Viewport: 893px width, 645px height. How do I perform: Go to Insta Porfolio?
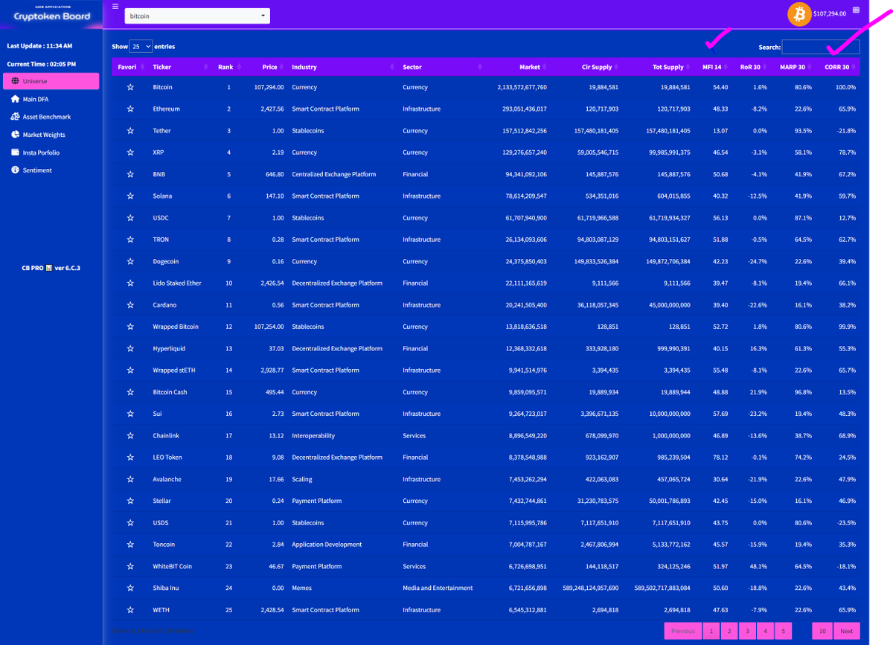[x=51, y=153]
